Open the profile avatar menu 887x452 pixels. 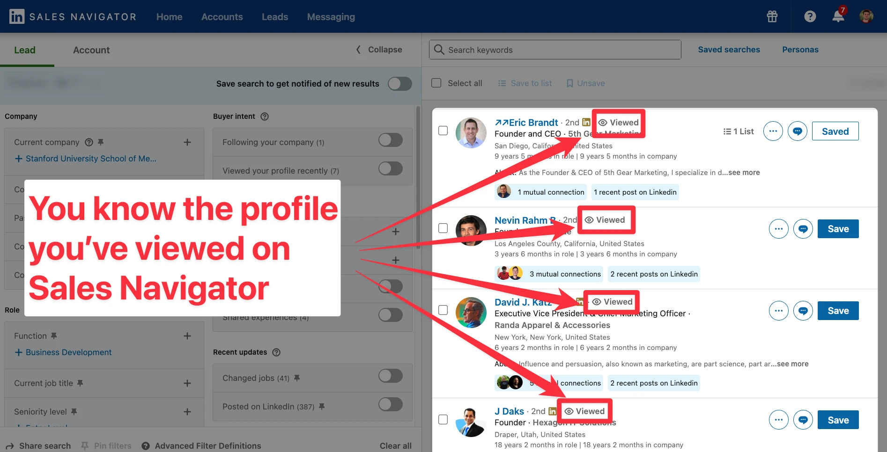pyautogui.click(x=866, y=16)
